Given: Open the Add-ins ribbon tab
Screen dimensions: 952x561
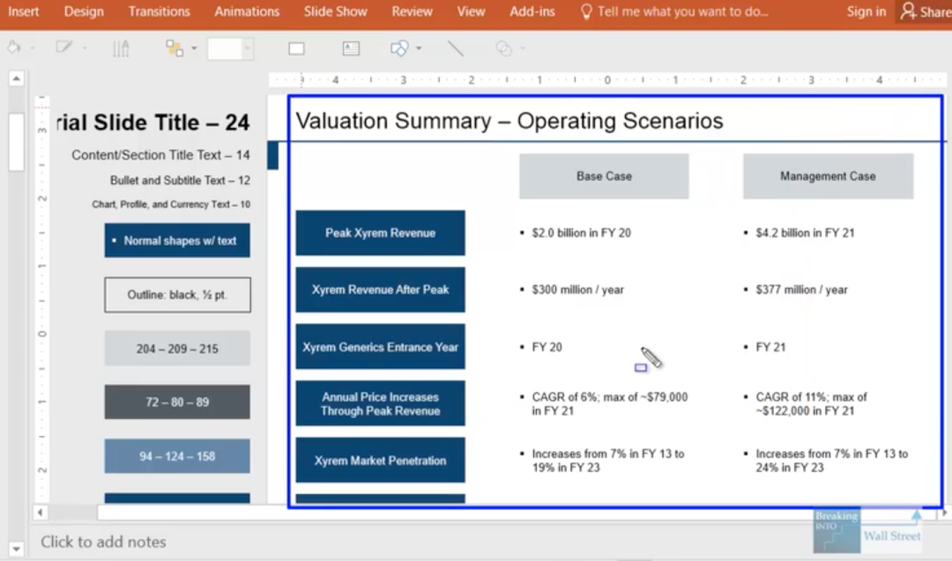Looking at the screenshot, I should pyautogui.click(x=532, y=11).
